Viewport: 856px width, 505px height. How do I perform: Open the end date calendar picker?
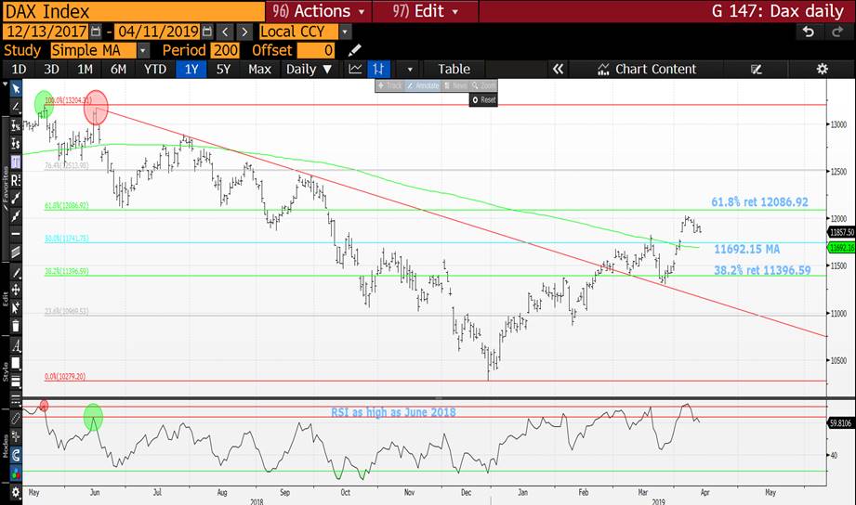(207, 32)
